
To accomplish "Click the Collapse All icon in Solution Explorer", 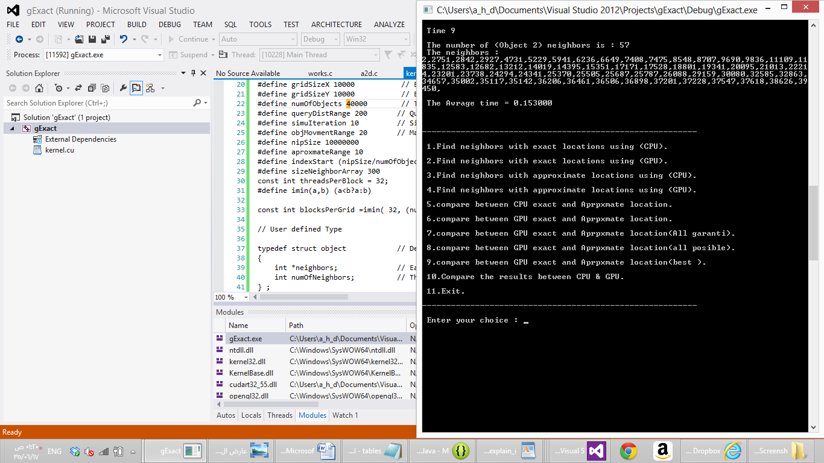I will [92, 88].
